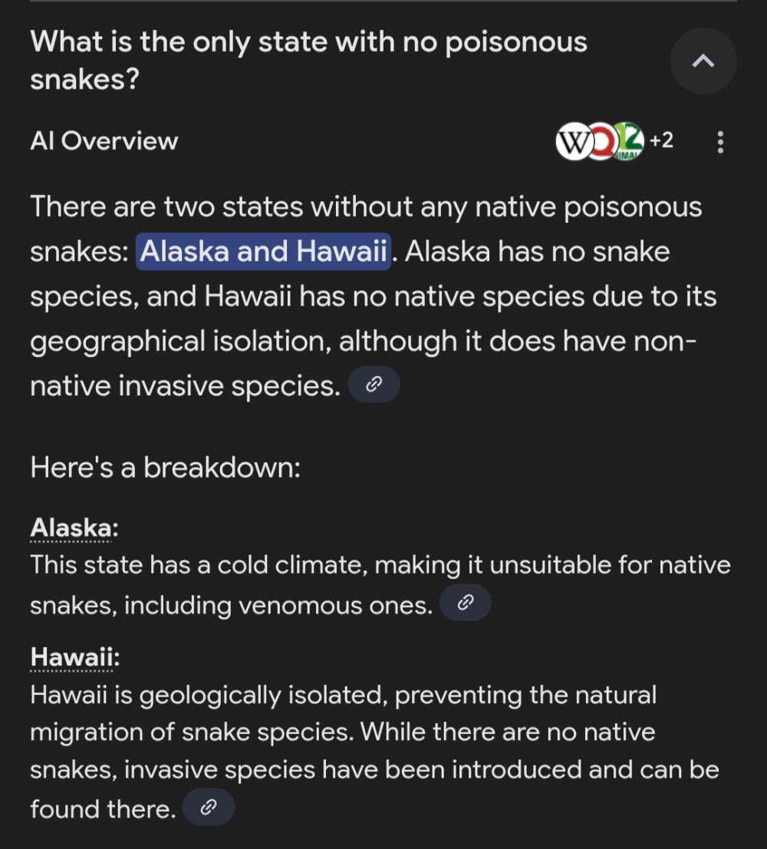
Task: Tap the 'Hawaii is geologically isolated' paragraph
Action: tap(375, 752)
